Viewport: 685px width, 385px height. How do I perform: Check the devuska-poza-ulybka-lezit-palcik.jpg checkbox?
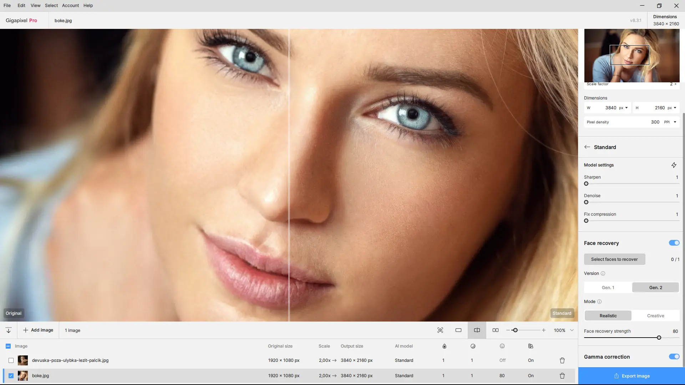11,360
